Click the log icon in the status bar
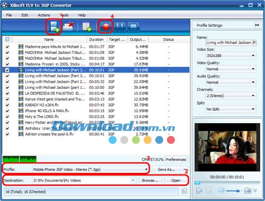 184,191
